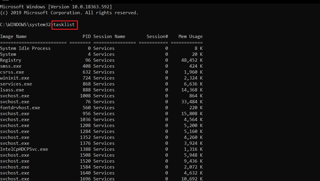Click PID 1352 of svchost.exe
The height and width of the screenshot is (181, 320).
point(85,137)
